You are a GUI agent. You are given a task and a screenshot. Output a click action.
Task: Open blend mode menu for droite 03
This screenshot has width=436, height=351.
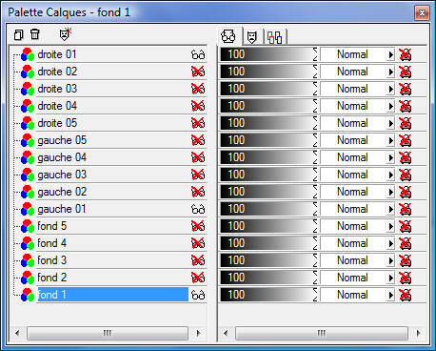click(x=390, y=89)
